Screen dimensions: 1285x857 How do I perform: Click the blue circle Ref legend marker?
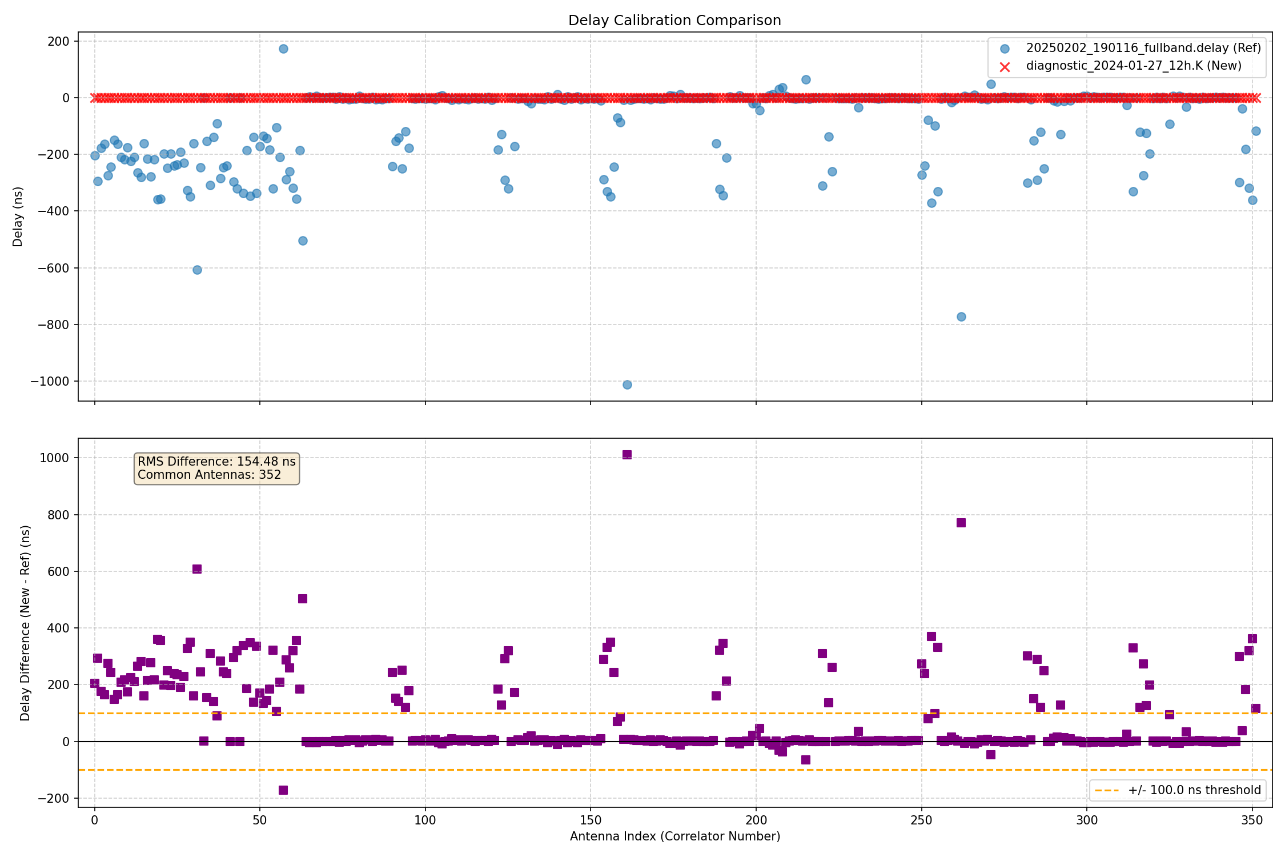[x=1005, y=49]
